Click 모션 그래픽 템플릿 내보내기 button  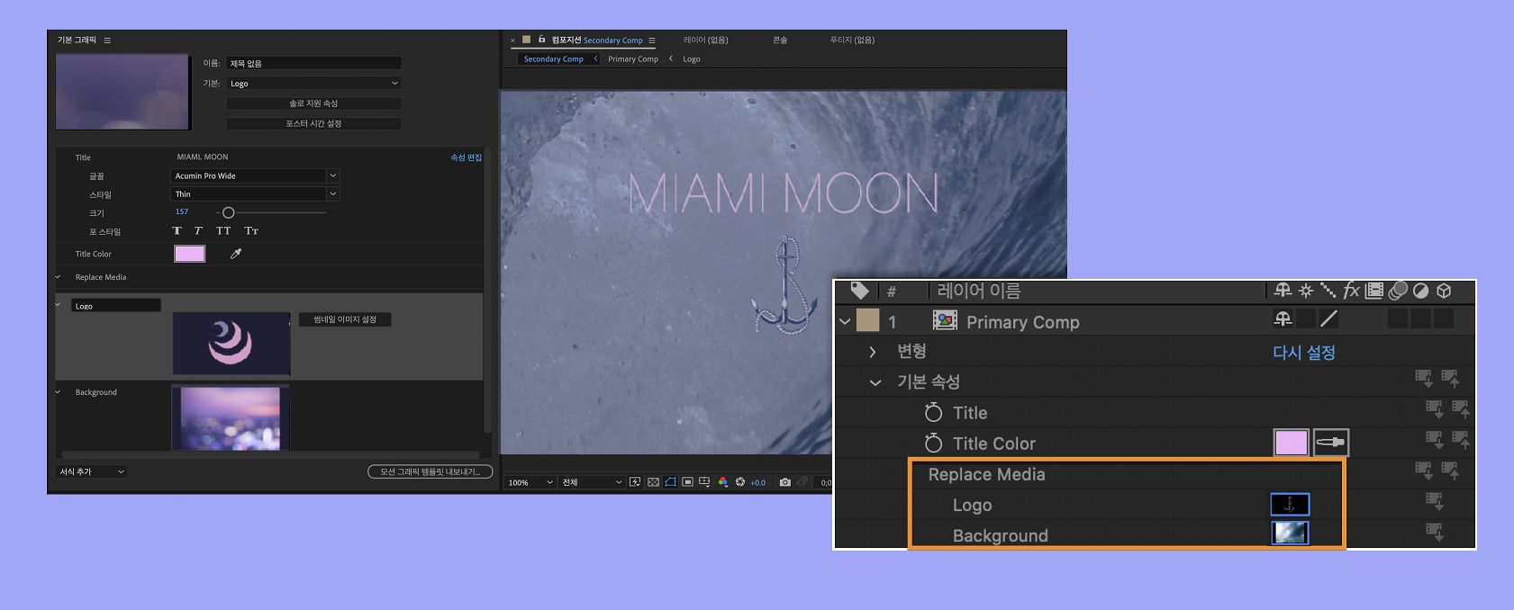430,471
